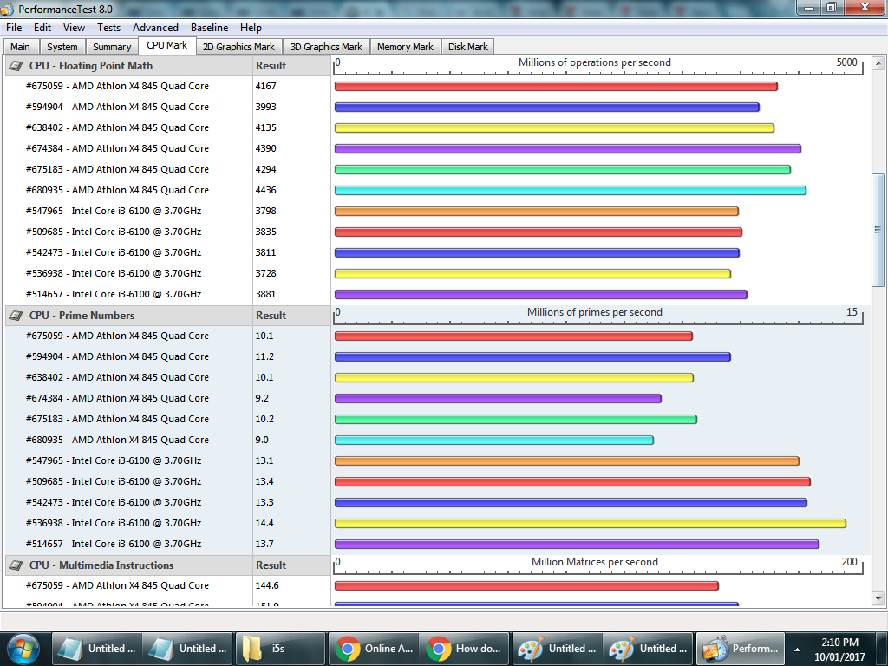Click the red floating point bar for #675059
This screenshot has height=666, width=888.
coord(556,87)
